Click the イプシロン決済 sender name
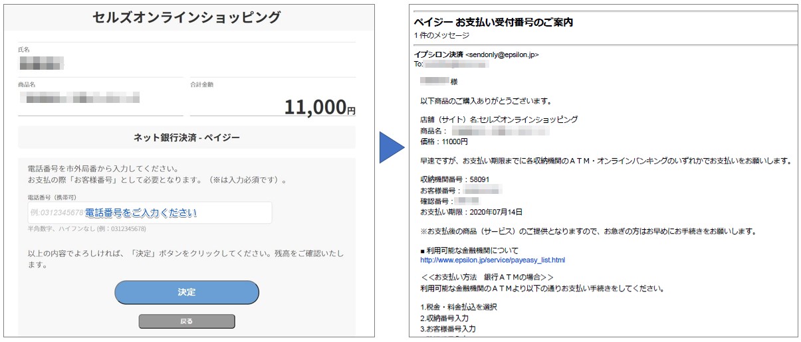 pos(439,54)
